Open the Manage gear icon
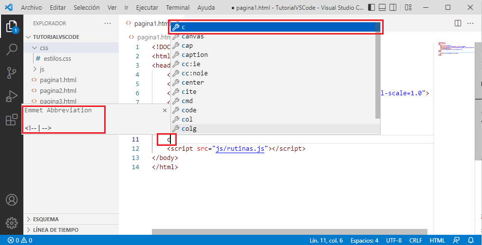Image resolution: width=482 pixels, height=245 pixels. [x=12, y=223]
